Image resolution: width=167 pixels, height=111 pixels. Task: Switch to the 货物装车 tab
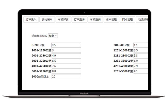click(x=47, y=20)
